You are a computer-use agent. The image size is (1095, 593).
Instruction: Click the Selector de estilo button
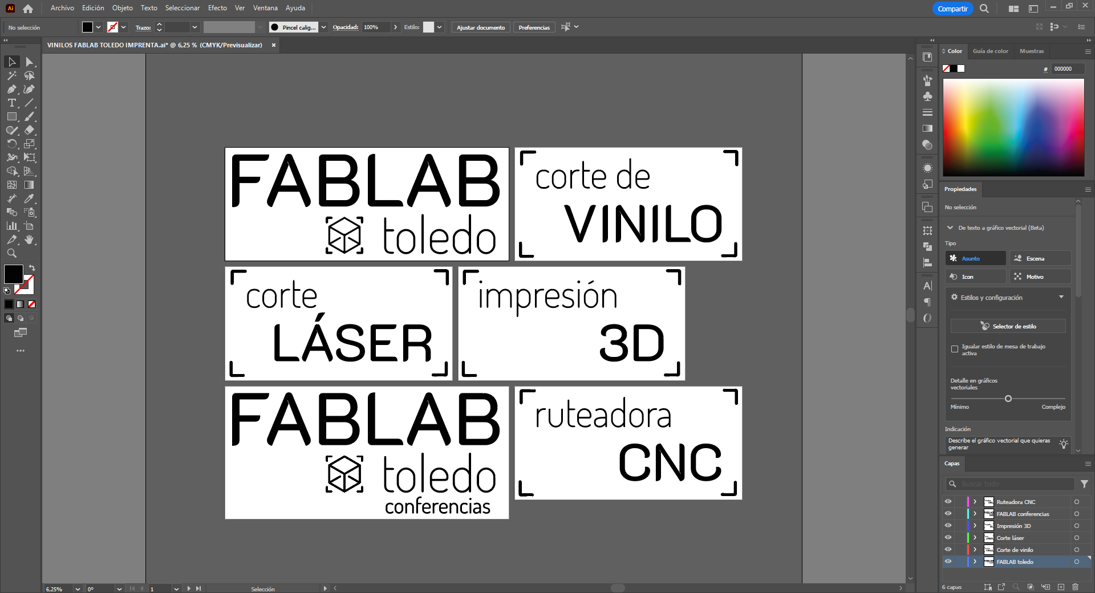click(1008, 326)
